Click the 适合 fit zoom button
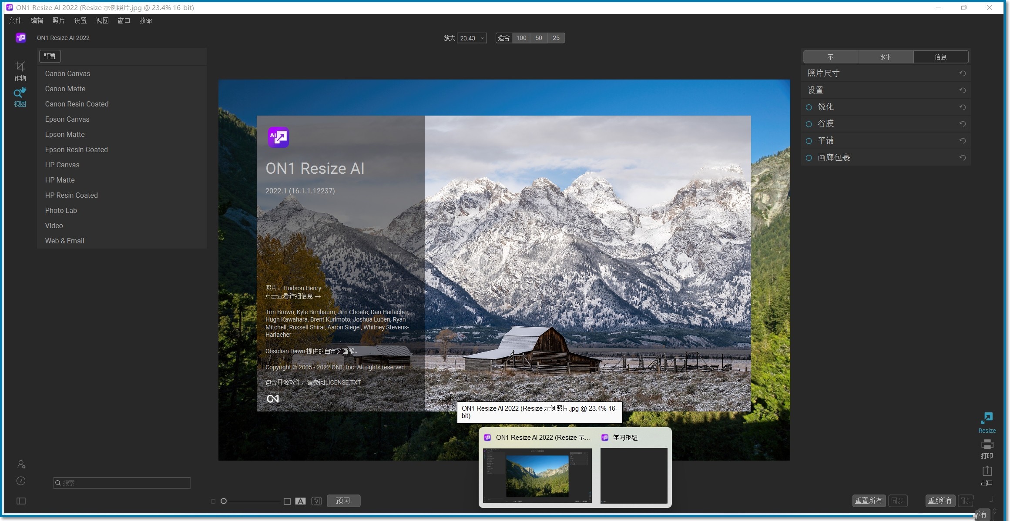Viewport: 1010px width, 521px height. pyautogui.click(x=504, y=38)
